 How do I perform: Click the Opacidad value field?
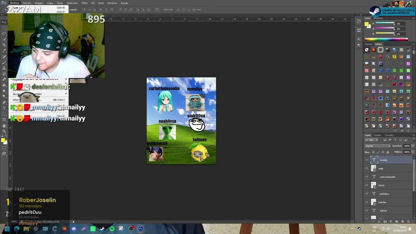click(407, 146)
